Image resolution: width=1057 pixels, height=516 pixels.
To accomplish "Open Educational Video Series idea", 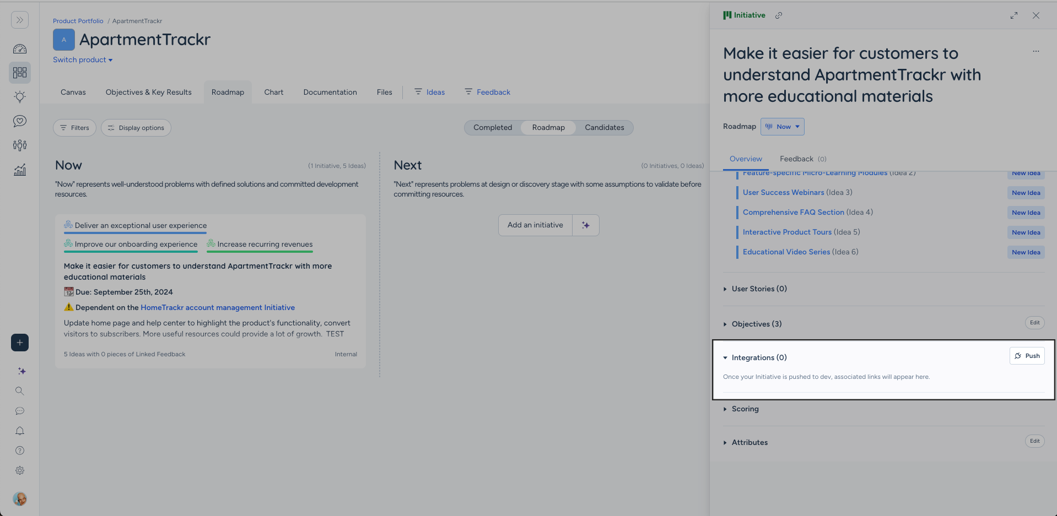I will [x=786, y=252].
